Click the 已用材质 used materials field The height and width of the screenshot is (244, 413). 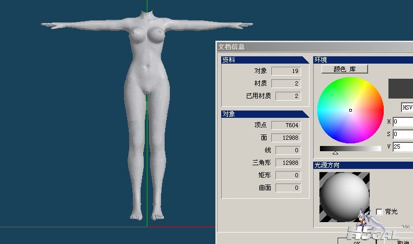coord(288,96)
